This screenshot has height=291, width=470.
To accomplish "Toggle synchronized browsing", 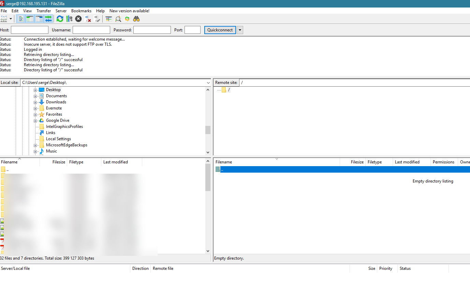I will (x=127, y=19).
